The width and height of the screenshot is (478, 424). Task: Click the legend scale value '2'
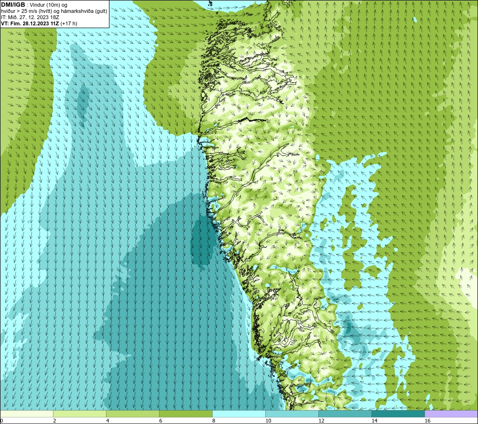tap(54, 421)
